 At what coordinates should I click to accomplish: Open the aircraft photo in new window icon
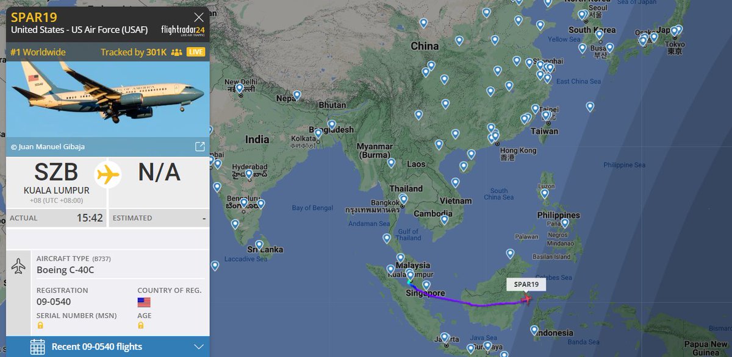click(199, 147)
